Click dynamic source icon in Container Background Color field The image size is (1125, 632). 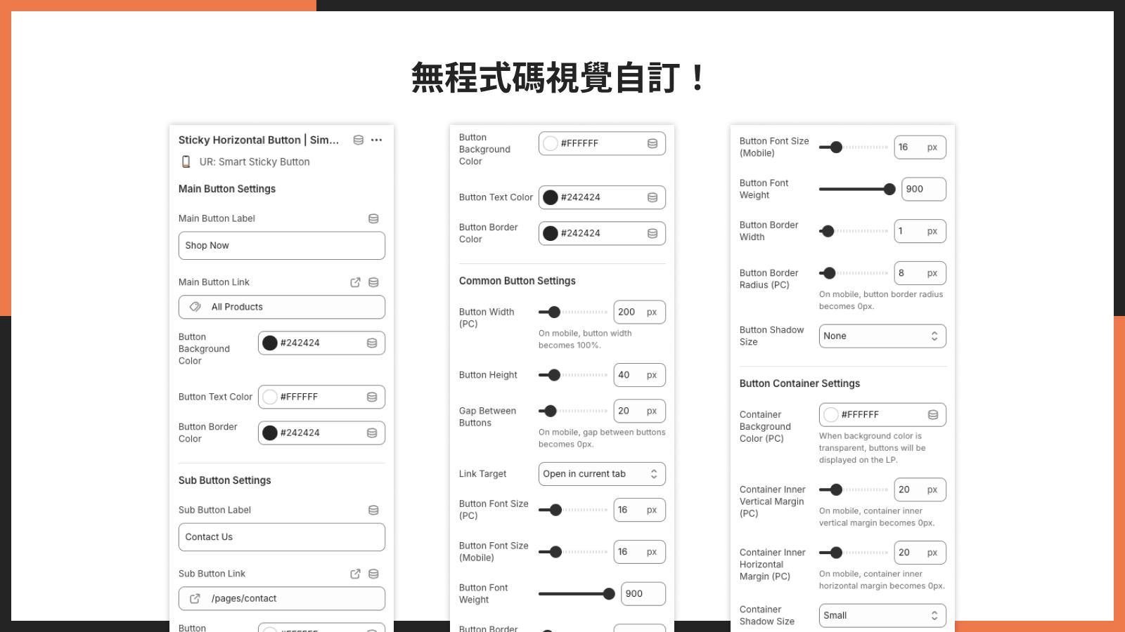click(x=933, y=414)
